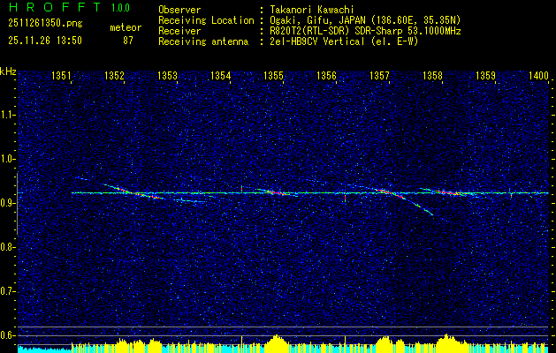This screenshot has height=353, width=556.
Task: Click the 0.7 kHz axis label
Action: 6,291
